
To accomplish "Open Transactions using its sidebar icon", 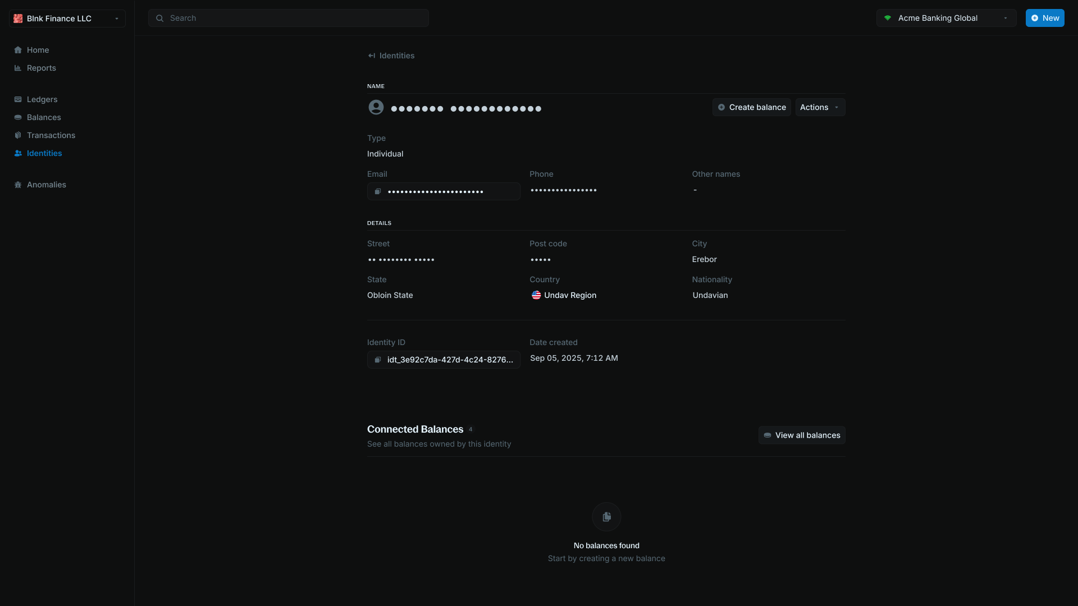I will pos(18,135).
